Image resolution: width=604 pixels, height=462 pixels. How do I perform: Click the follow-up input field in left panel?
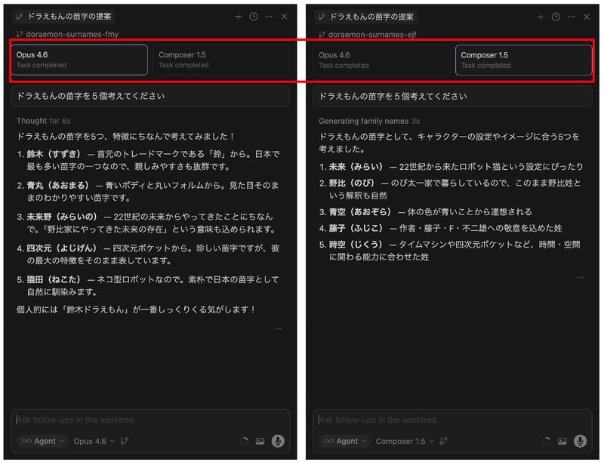pyautogui.click(x=149, y=420)
